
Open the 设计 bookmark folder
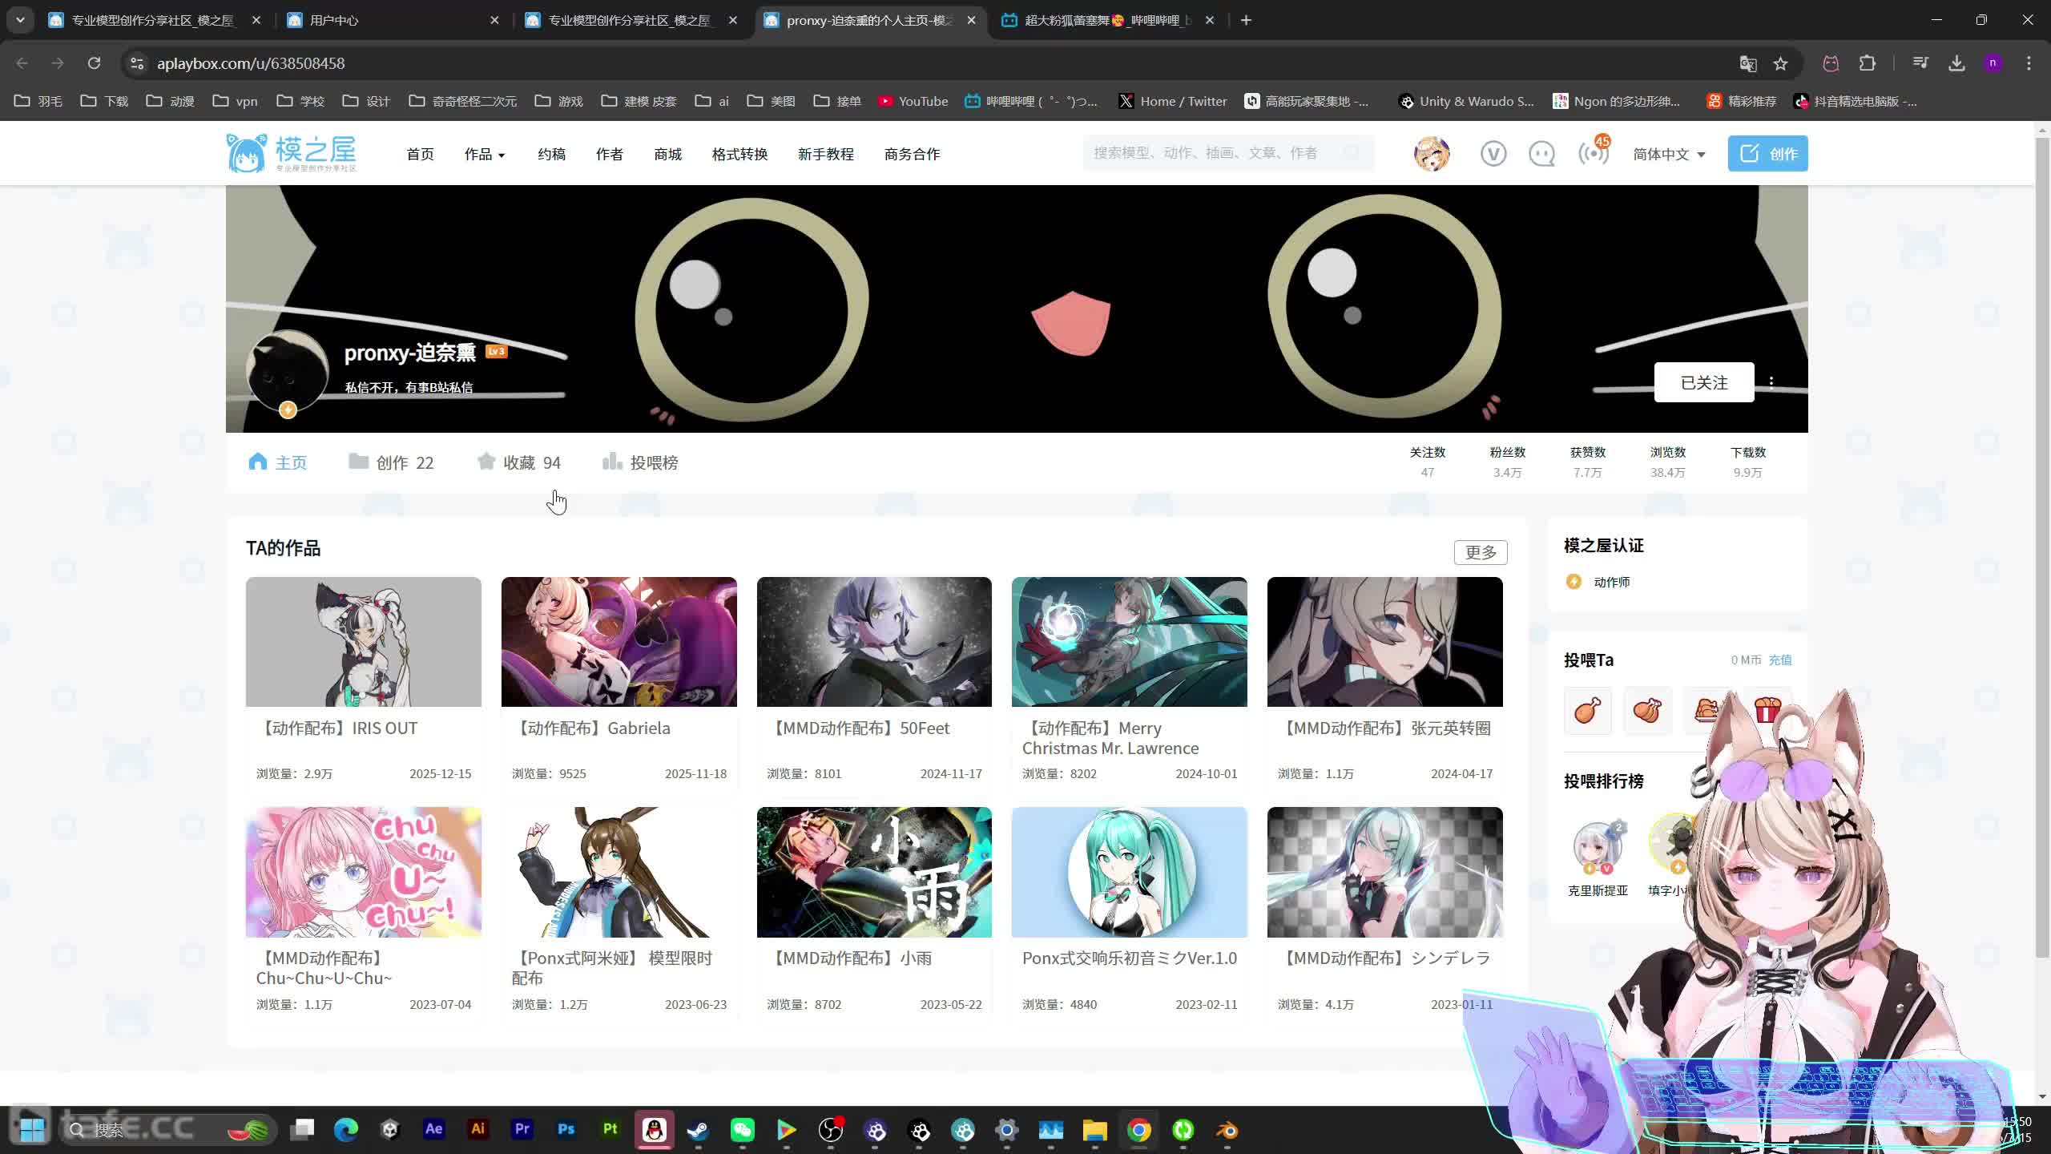pyautogui.click(x=366, y=101)
